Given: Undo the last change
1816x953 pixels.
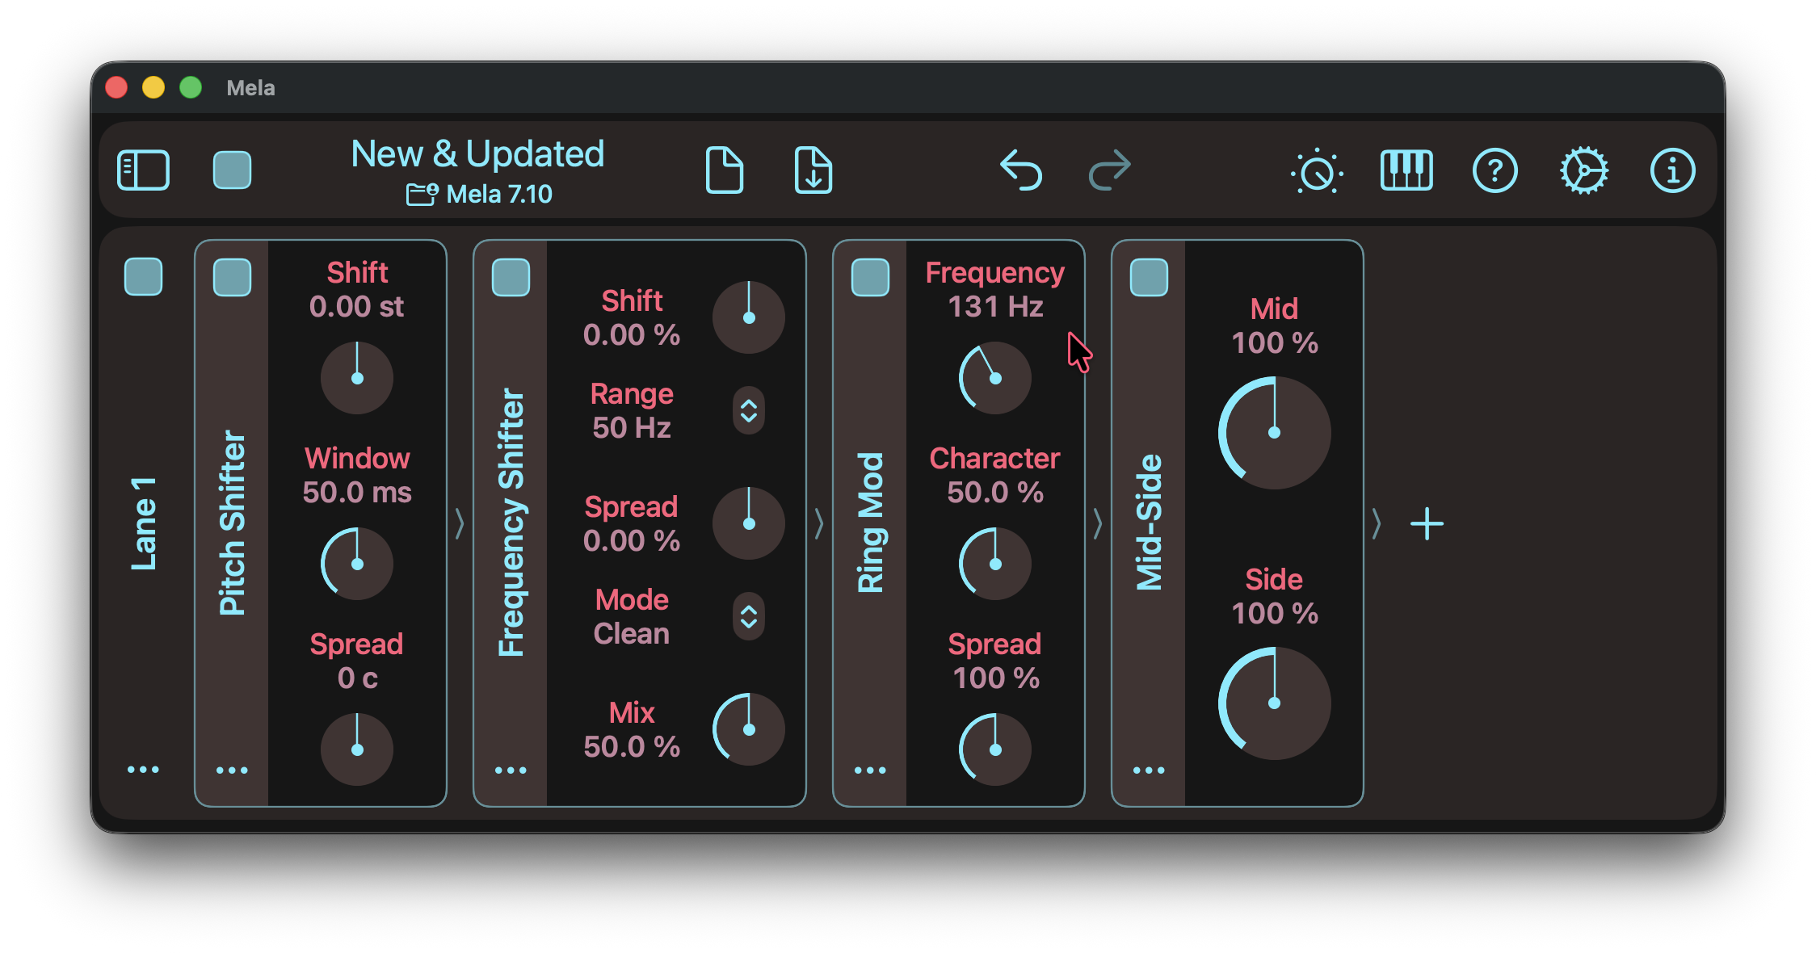Looking at the screenshot, I should (x=1021, y=170).
